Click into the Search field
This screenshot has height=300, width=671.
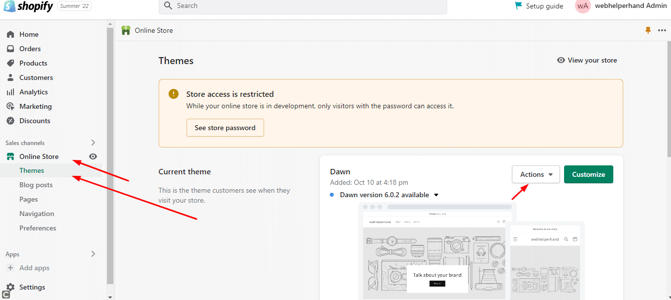coord(302,6)
